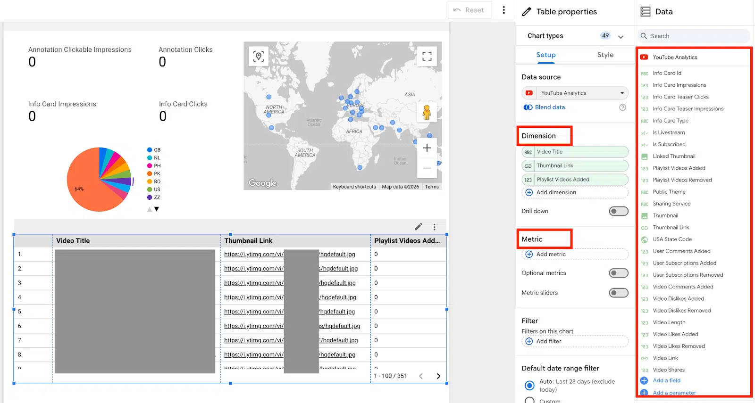This screenshot has width=755, height=403.
Task: Select the Custom date range radio button
Action: coord(529,400)
